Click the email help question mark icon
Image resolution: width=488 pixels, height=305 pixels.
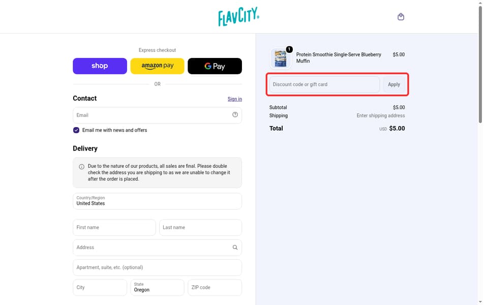point(235,115)
